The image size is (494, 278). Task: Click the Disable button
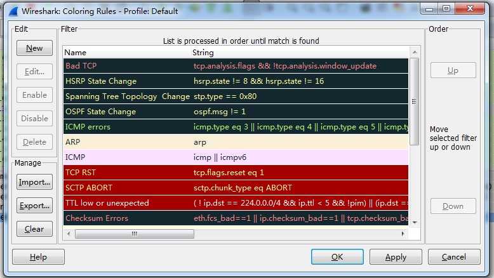tap(34, 119)
